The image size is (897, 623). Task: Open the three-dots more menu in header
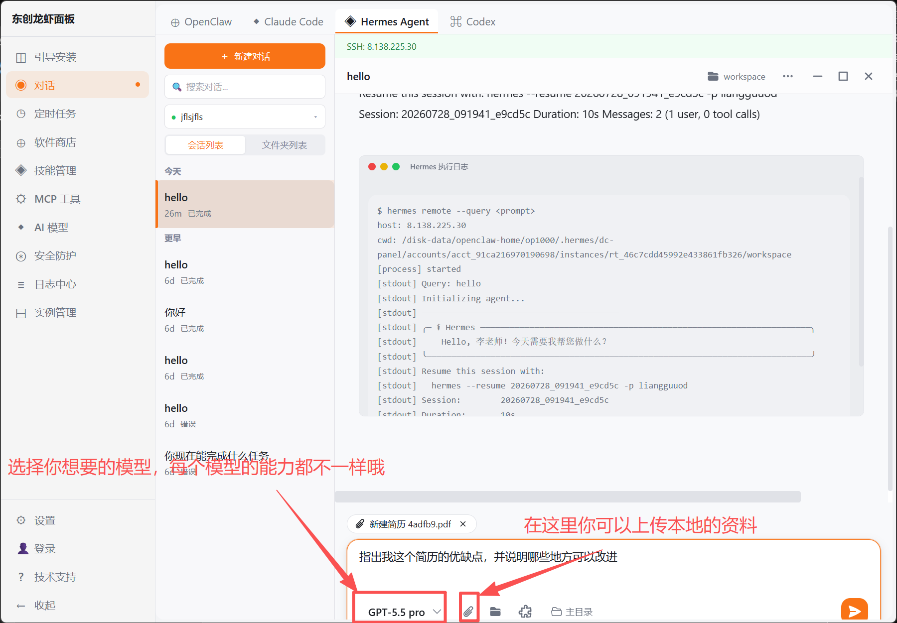point(788,76)
